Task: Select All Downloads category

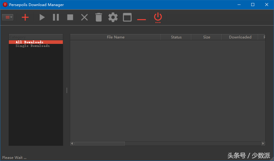Action: (x=36, y=42)
